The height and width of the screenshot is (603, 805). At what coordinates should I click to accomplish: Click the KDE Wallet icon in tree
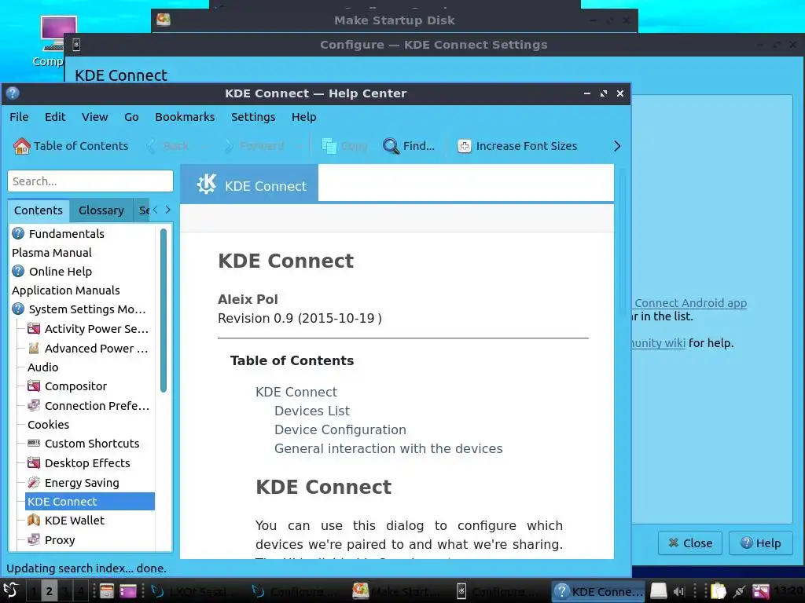34,521
